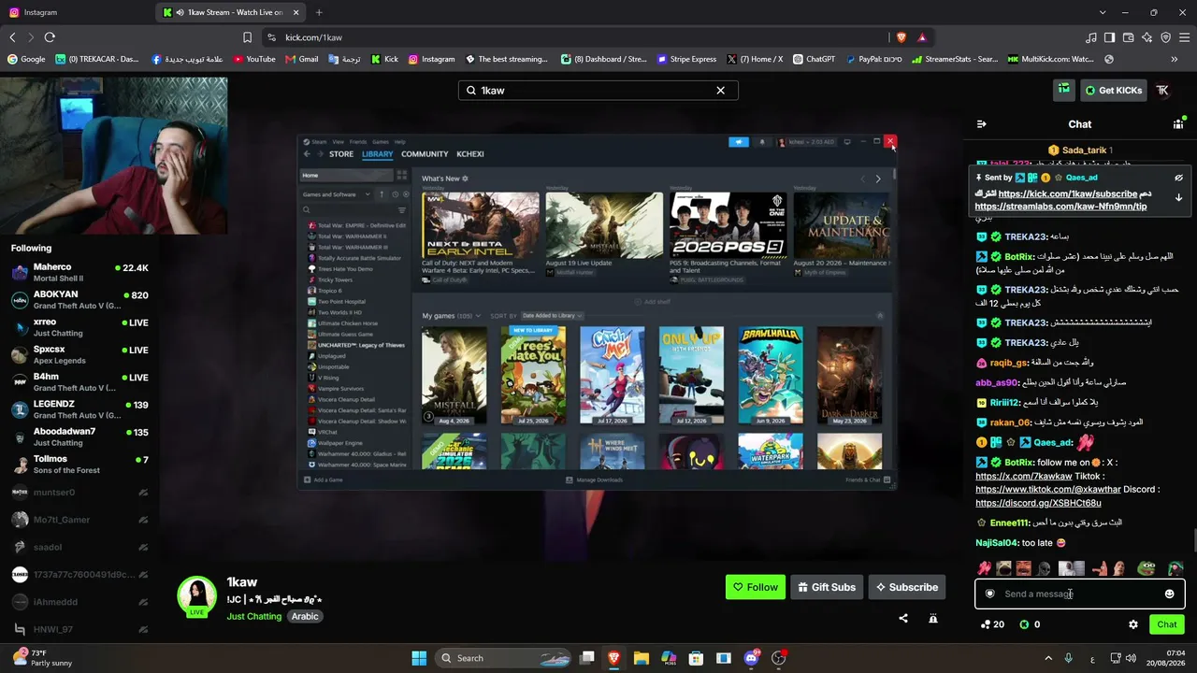Open the Brave VPN shield icon
Screen dimensions: 1197x673
1166,37
